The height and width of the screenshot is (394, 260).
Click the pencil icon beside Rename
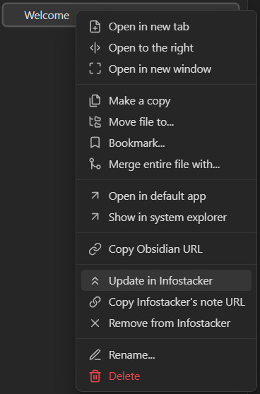point(95,354)
